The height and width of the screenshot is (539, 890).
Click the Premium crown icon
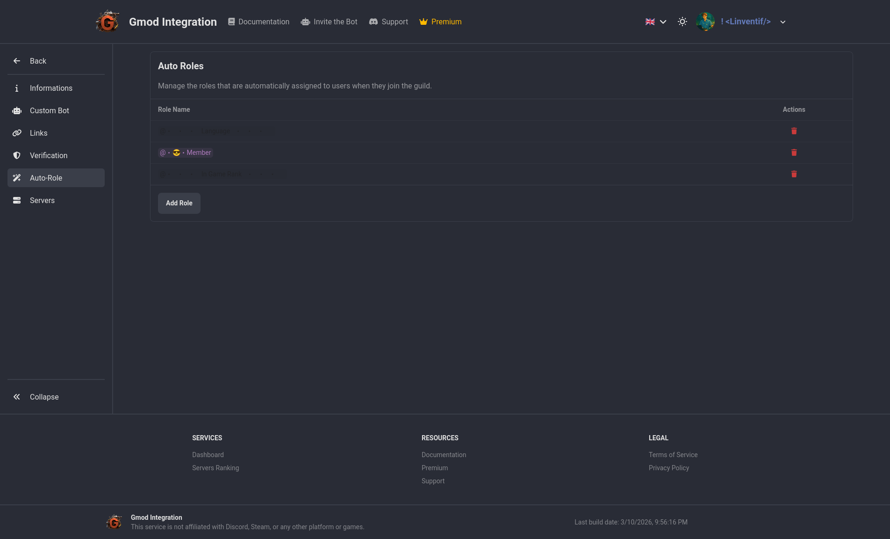pyautogui.click(x=423, y=22)
